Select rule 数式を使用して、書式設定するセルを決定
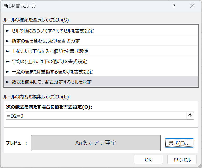The image size is (202, 168). pyautogui.click(x=101, y=82)
